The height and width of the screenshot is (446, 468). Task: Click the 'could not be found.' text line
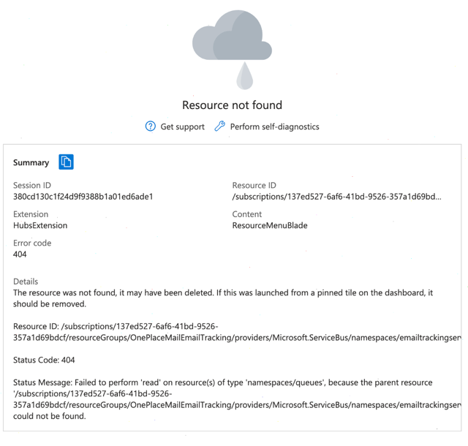[x=50, y=416]
